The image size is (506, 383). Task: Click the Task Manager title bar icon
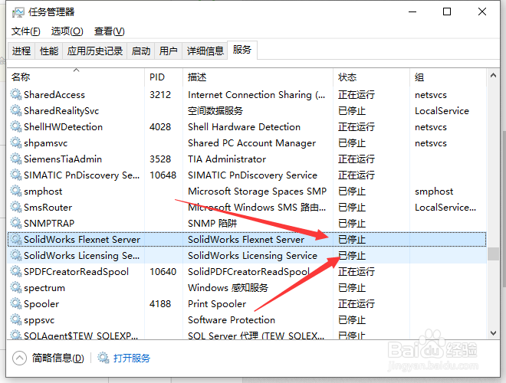[x=18, y=12]
